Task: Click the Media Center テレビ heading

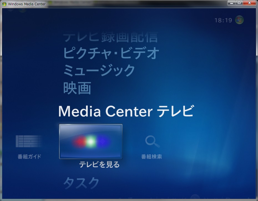Action: (x=127, y=111)
